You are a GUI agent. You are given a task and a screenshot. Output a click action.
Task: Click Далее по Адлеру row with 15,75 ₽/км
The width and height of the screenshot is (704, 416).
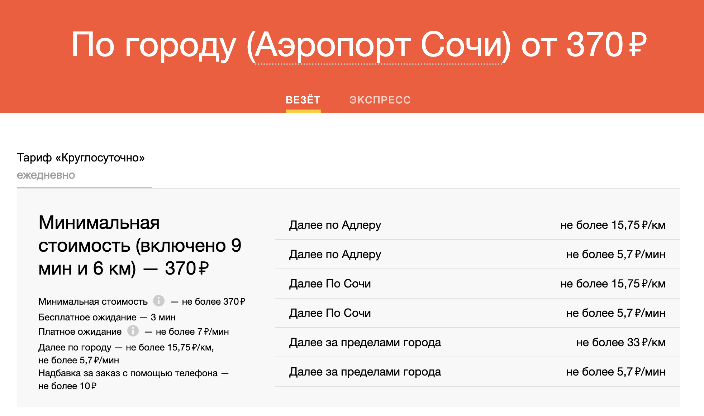477,225
